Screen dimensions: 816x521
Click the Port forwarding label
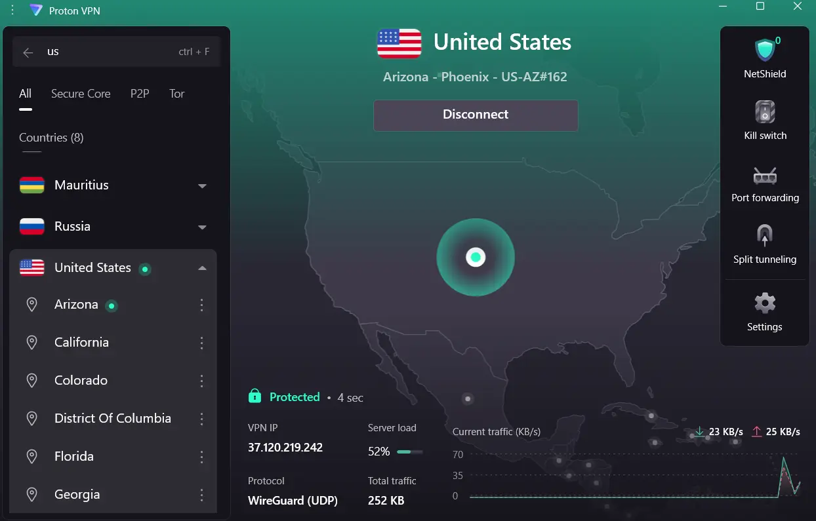765,198
